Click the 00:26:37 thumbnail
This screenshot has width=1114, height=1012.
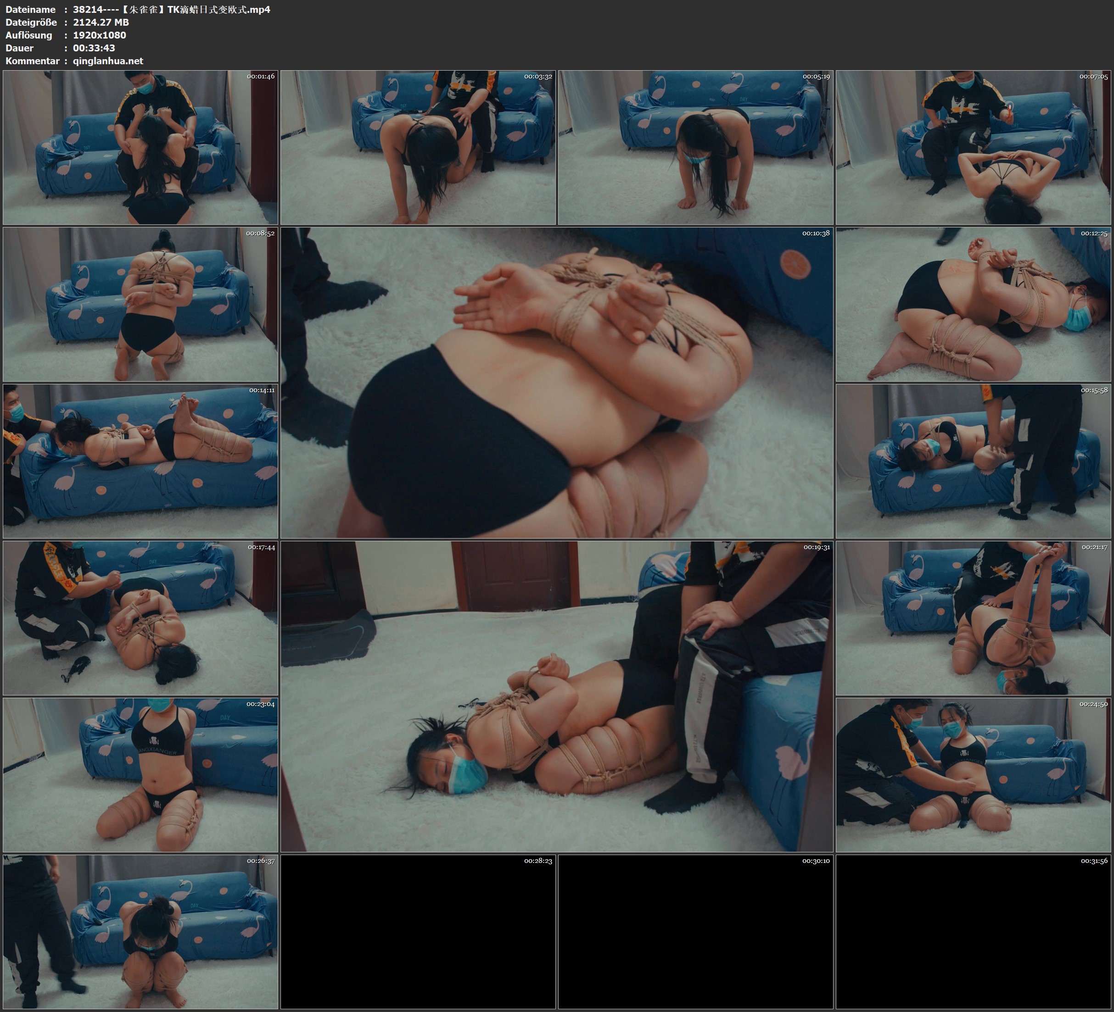pyautogui.click(x=140, y=931)
